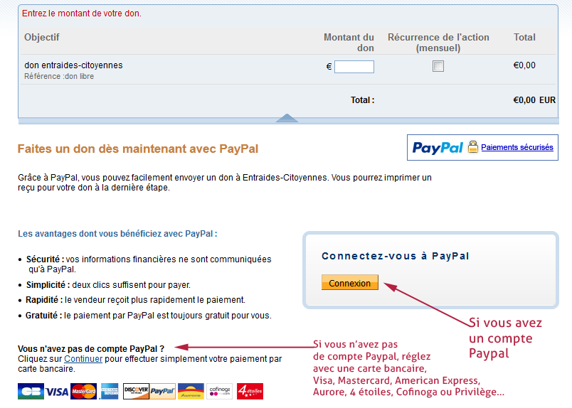Image resolution: width=572 pixels, height=408 pixels.
Task: Click the CB carte bancaire logo
Action: point(31,391)
